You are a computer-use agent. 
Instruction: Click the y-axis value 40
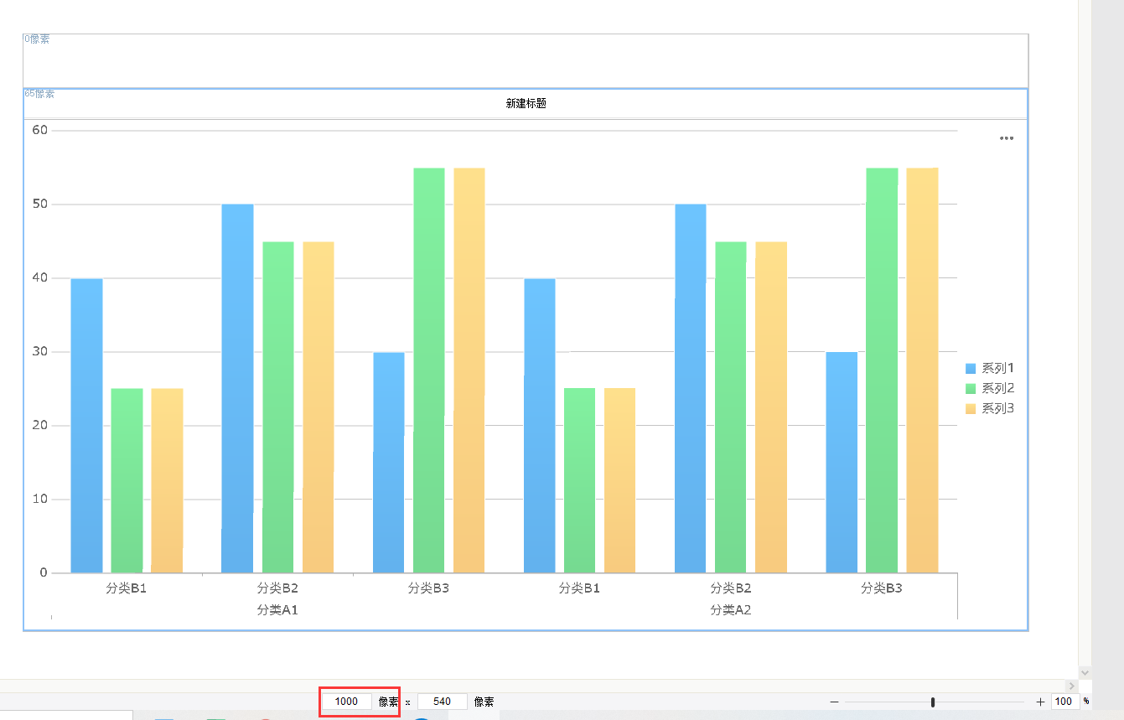[39, 277]
